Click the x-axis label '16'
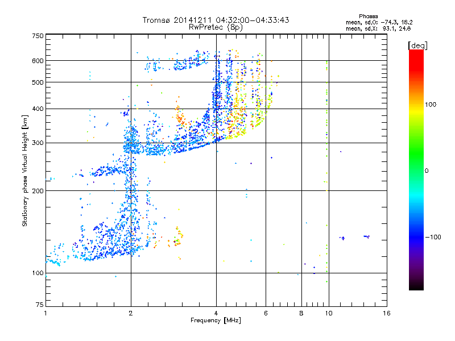 coord(387,313)
